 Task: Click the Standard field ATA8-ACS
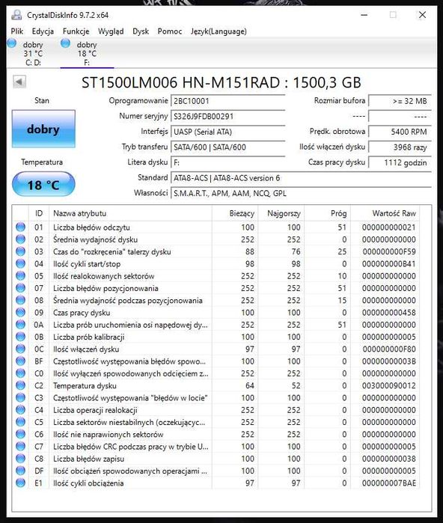[302, 178]
